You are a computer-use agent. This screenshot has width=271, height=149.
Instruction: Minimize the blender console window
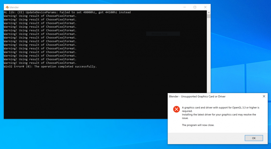[x=185, y=7]
